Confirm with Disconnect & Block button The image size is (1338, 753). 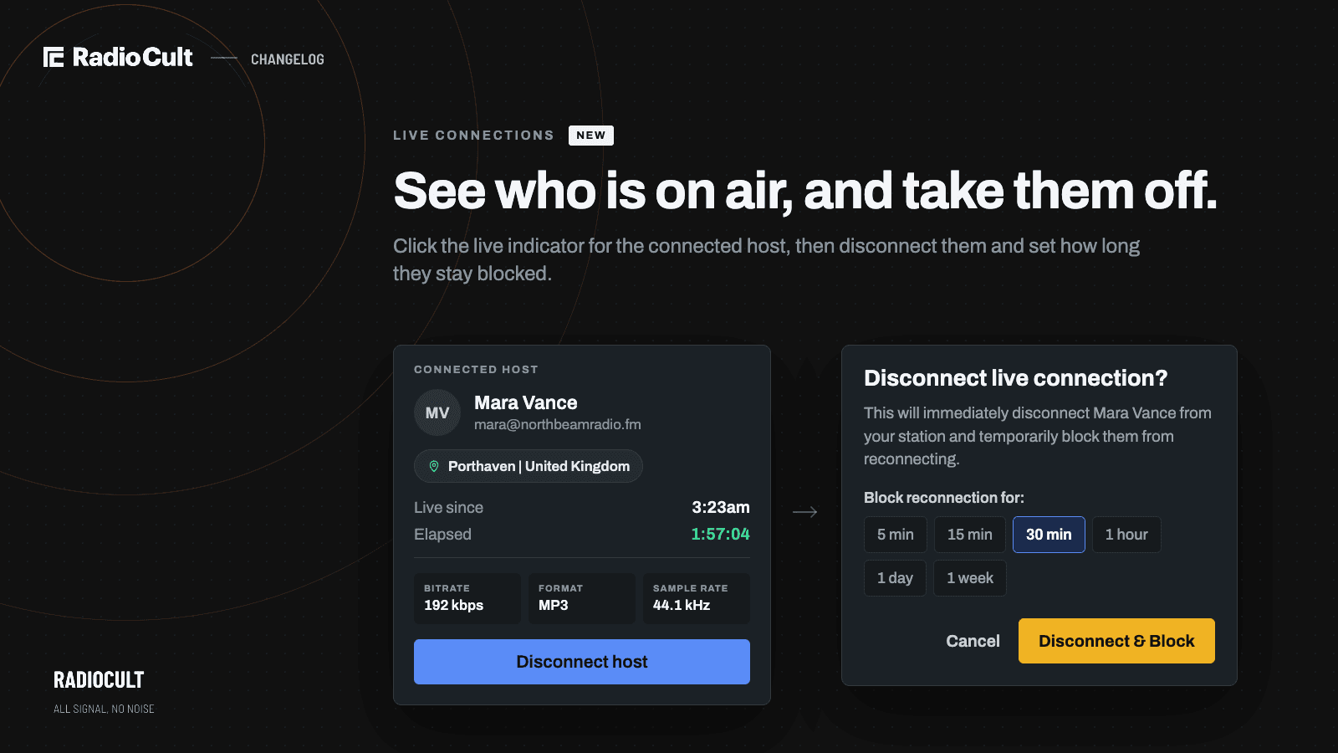click(x=1116, y=641)
